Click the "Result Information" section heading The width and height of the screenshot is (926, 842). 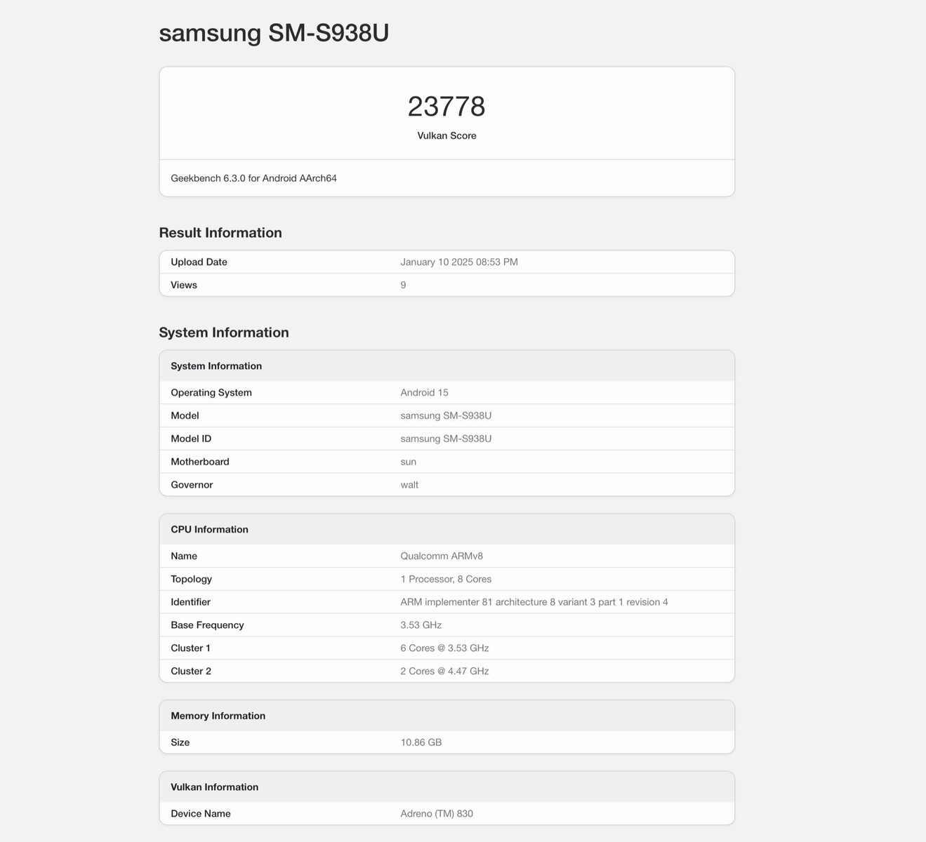(x=220, y=233)
